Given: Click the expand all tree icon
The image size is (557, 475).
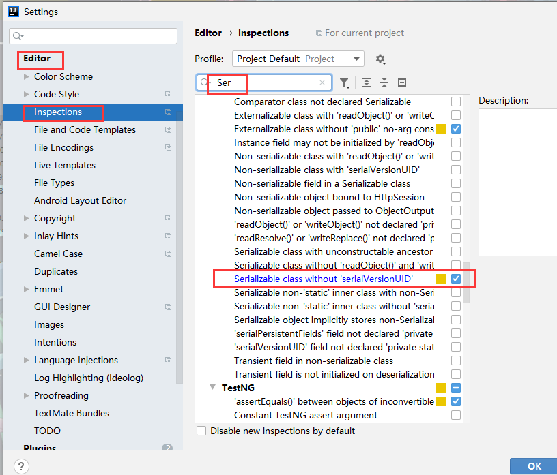Looking at the screenshot, I should pos(367,82).
